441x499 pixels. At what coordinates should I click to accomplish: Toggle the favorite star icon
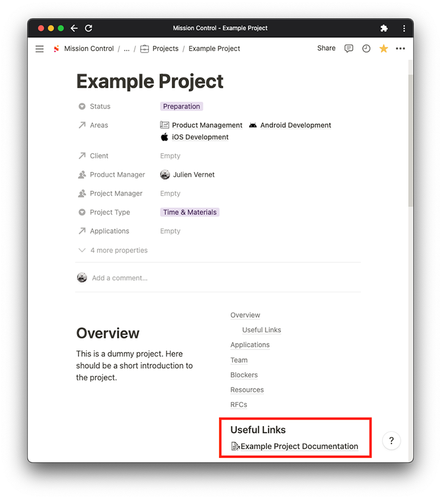click(x=383, y=48)
